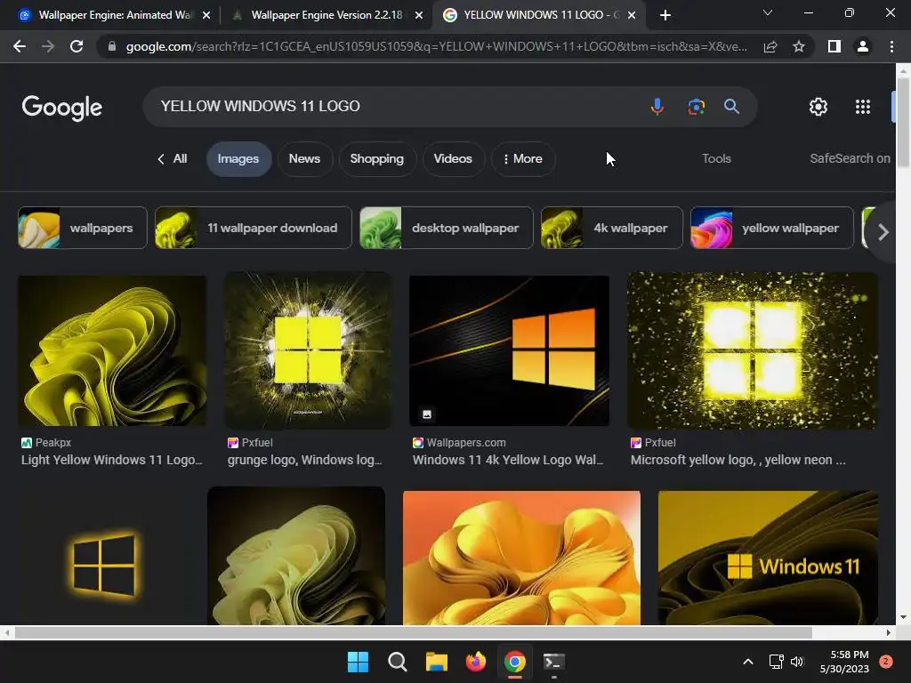Open the Chrome side panel icon
The image size is (911, 683).
point(834,46)
